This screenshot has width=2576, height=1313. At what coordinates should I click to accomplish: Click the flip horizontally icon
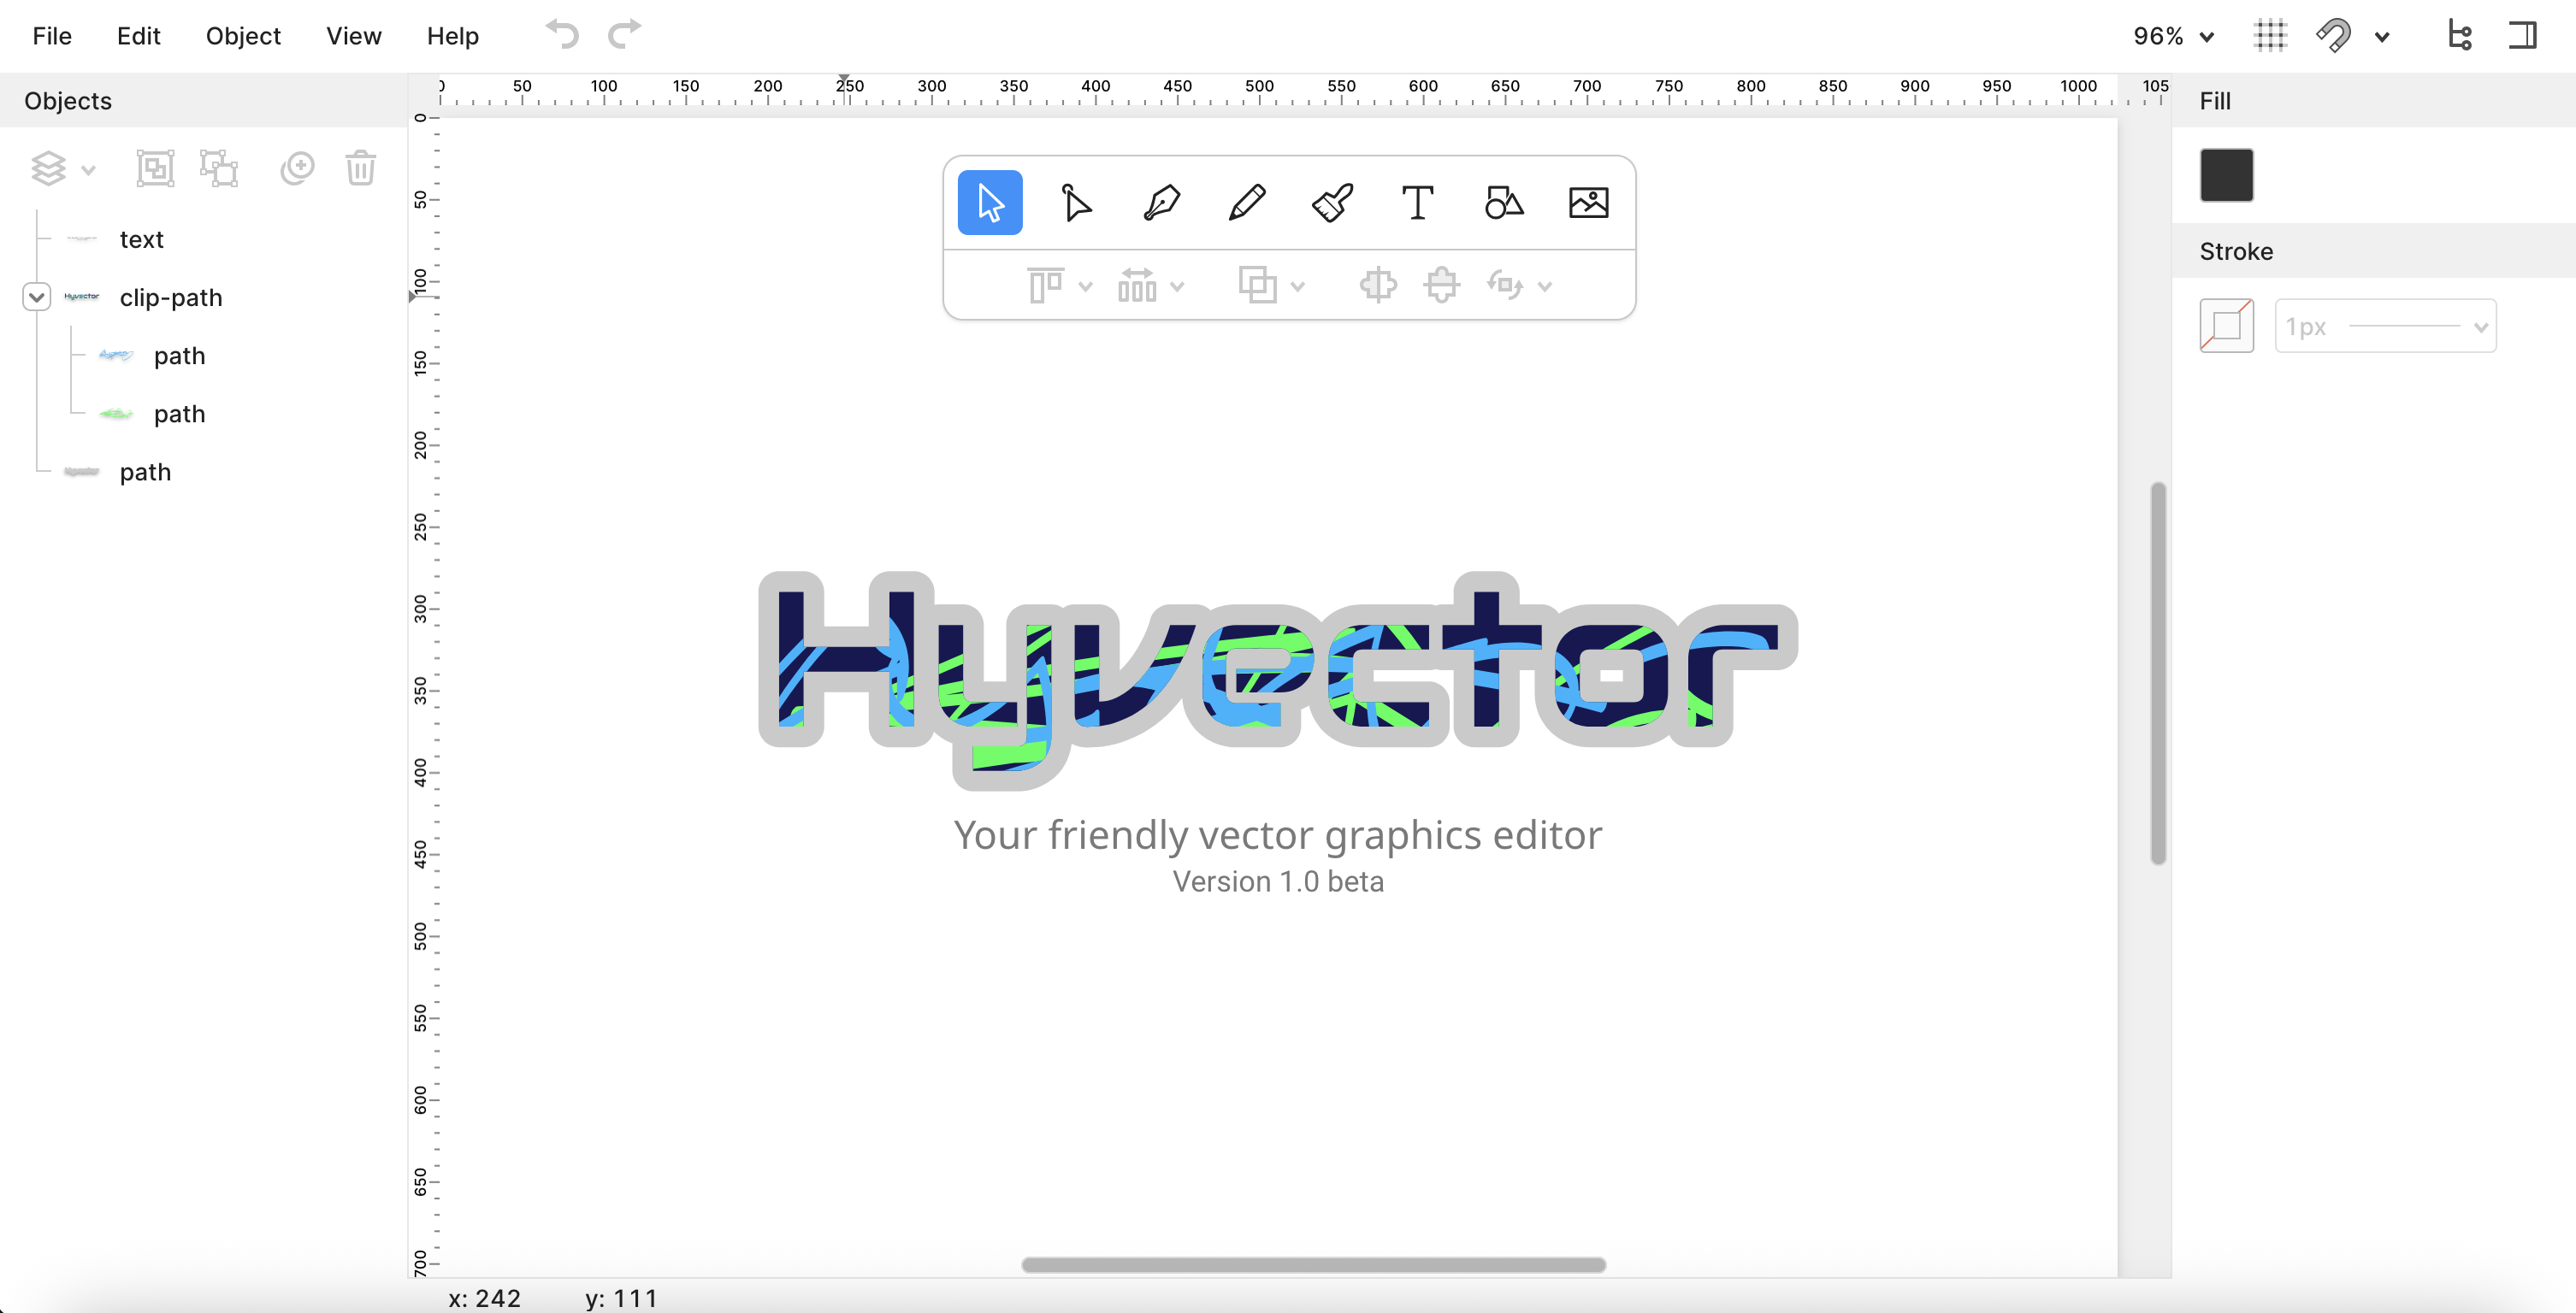pos(1378,286)
